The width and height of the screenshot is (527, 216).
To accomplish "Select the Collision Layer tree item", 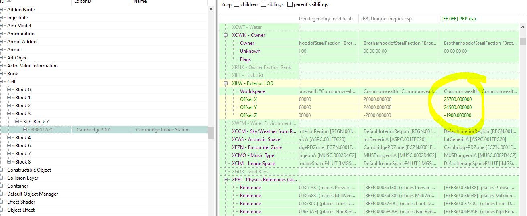I will coord(22,178).
